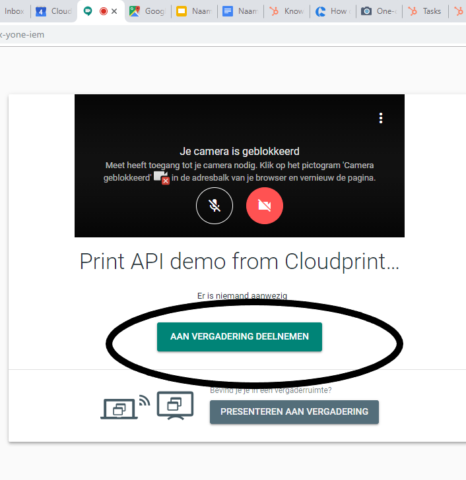
Task: Click the 'Print API demo from Cloudprint...' title
Action: (x=240, y=262)
